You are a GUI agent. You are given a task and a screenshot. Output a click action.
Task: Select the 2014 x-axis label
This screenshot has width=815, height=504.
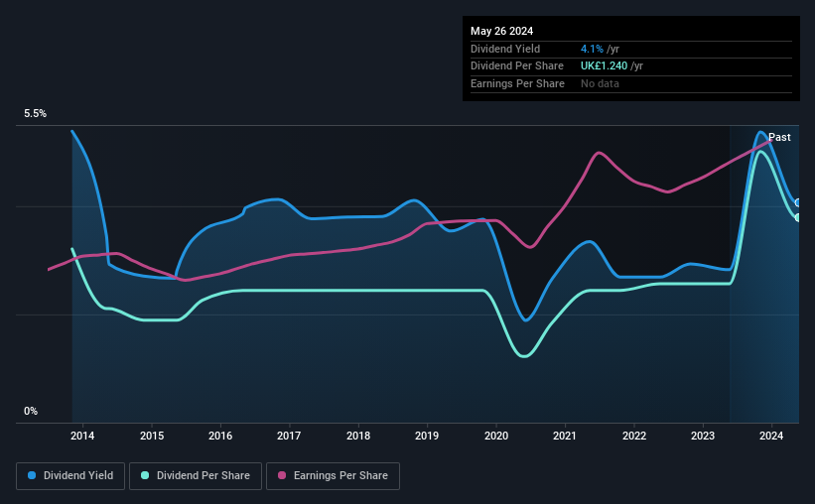(82, 436)
